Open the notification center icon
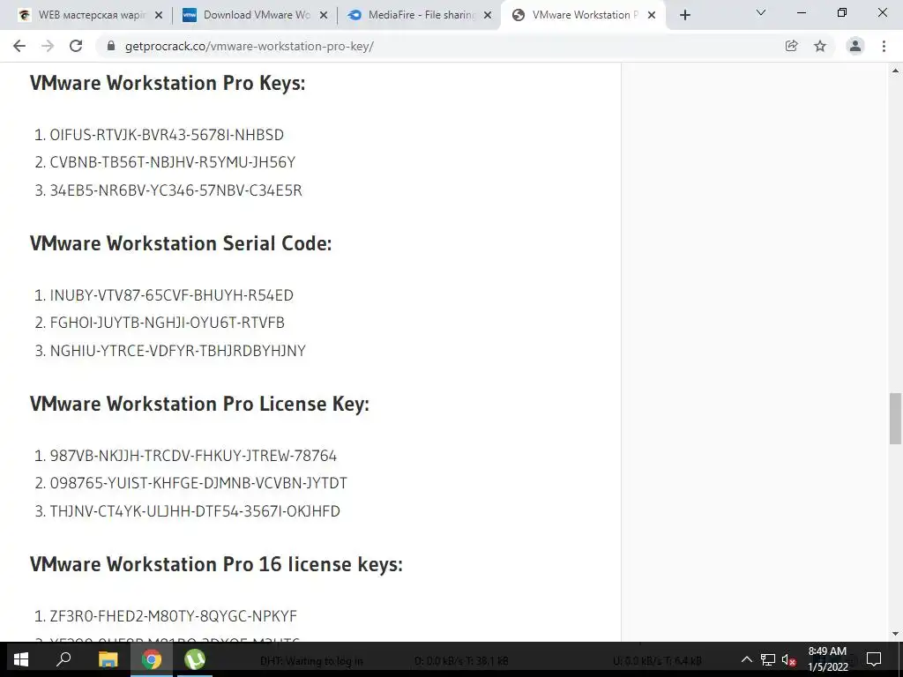Image resolution: width=903 pixels, height=677 pixels. pos(874,659)
